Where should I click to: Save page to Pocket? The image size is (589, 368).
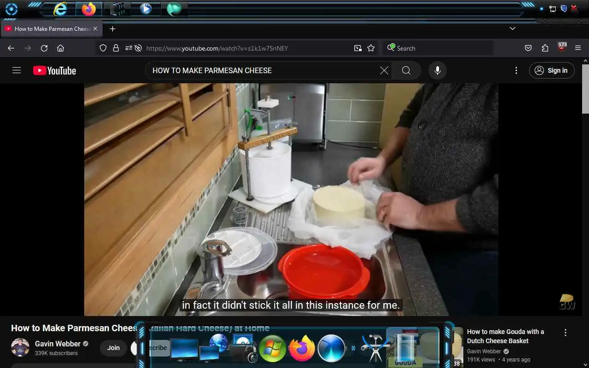click(528, 48)
